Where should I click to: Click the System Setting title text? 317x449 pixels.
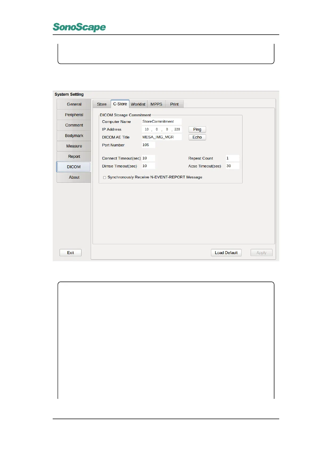[x=69, y=94]
